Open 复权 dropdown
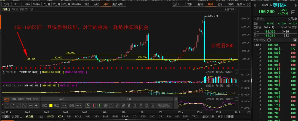Viewport: 298px width, 121px height. (191, 4)
